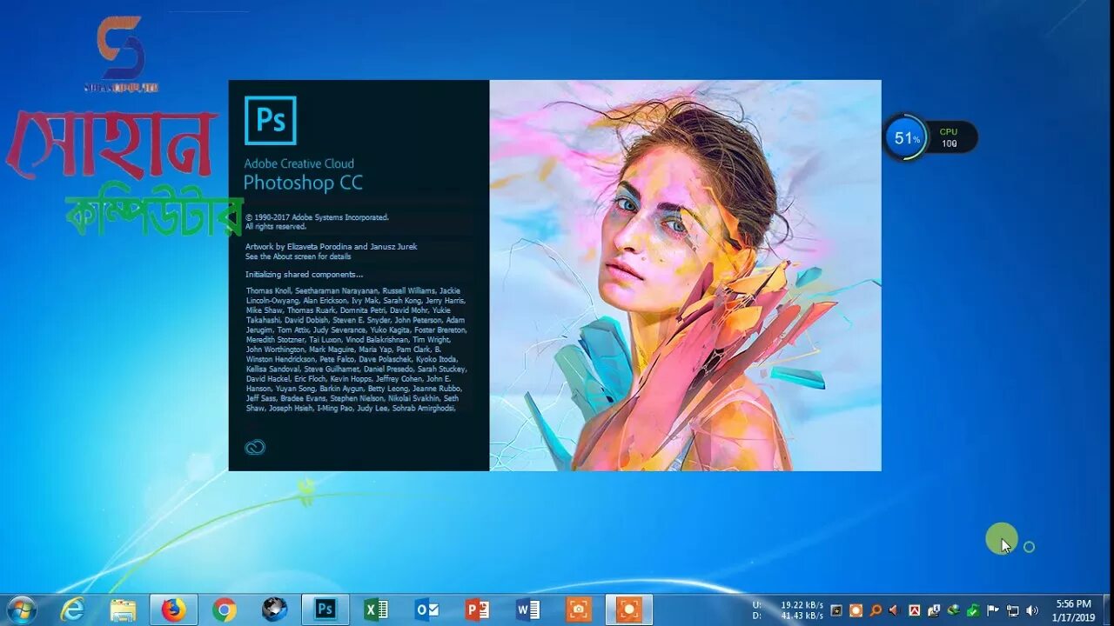Switch to Firefox in the taskbar
This screenshot has height=626, width=1114.
[x=174, y=609]
